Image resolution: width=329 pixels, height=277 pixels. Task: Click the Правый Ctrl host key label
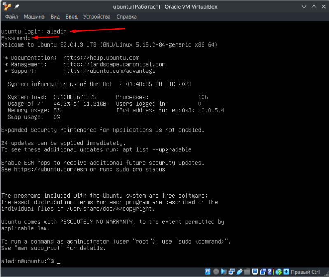coord(305,272)
